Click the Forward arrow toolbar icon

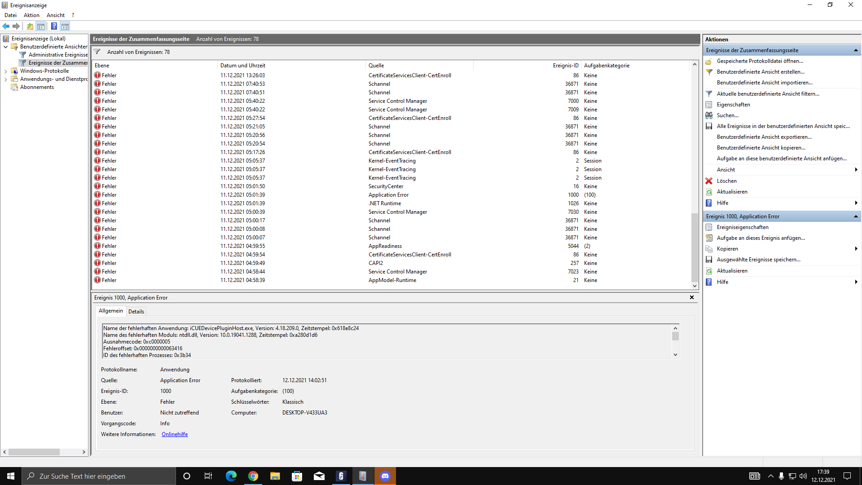[16, 26]
